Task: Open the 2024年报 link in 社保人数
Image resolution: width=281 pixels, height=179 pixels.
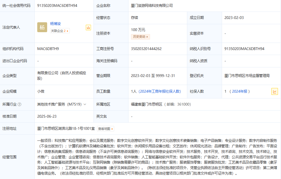Action: 239,91
